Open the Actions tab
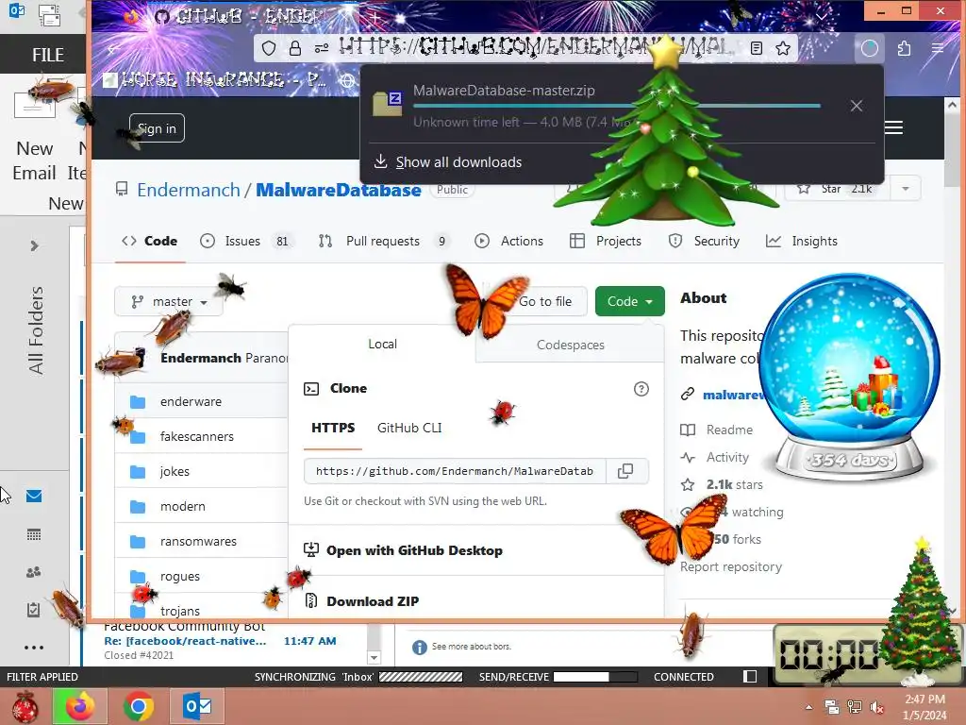The height and width of the screenshot is (725, 966). point(508,241)
